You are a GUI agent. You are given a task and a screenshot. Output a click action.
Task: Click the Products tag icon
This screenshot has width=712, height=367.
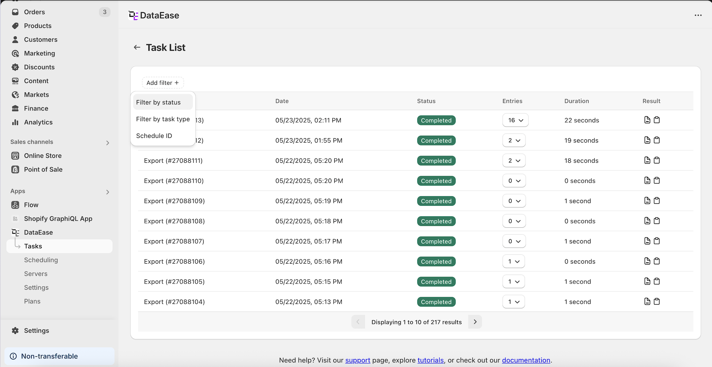(x=15, y=26)
